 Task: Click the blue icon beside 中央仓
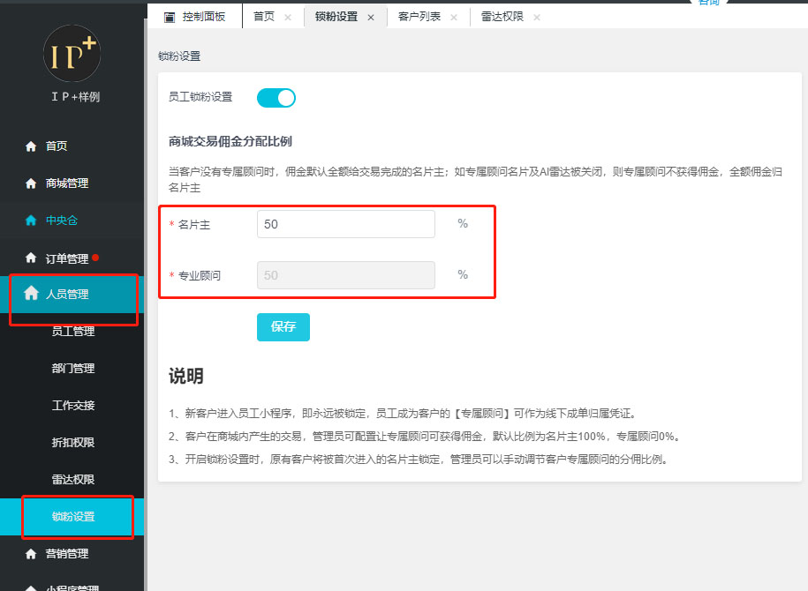tap(31, 221)
